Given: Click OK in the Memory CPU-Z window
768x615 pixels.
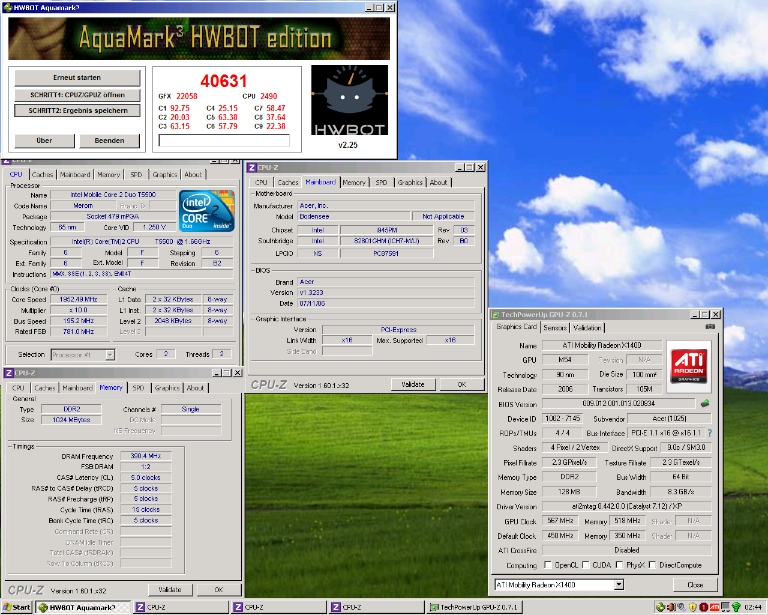Looking at the screenshot, I should (218, 590).
